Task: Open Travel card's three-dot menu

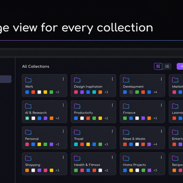Action: point(113,131)
